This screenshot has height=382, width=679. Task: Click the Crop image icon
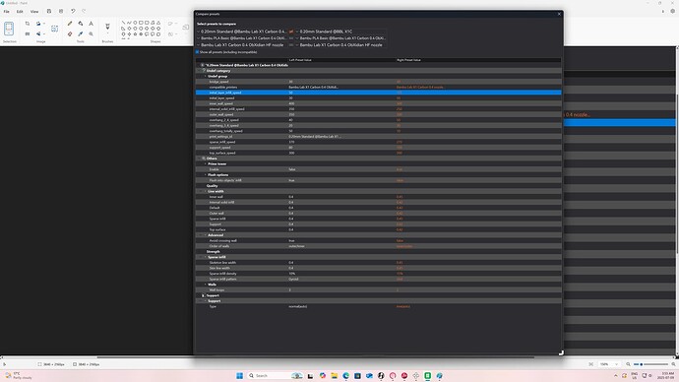coord(28,24)
